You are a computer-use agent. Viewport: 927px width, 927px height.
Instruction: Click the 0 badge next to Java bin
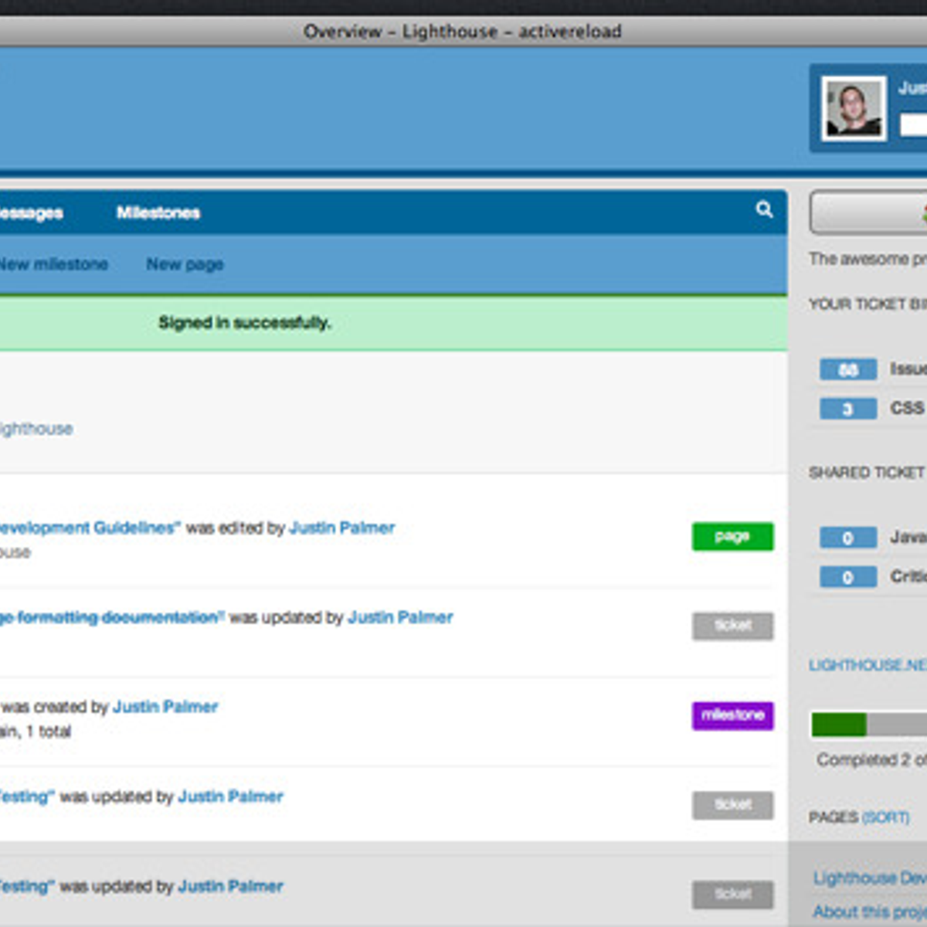click(847, 538)
